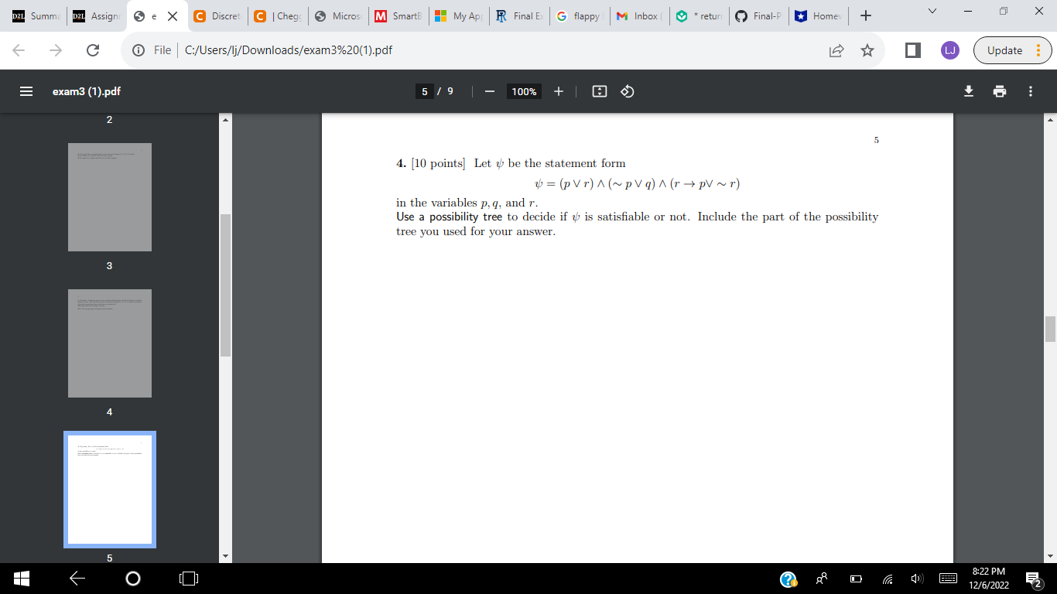The height and width of the screenshot is (594, 1057).
Task: Open the LJ profile menu
Action: [x=949, y=50]
